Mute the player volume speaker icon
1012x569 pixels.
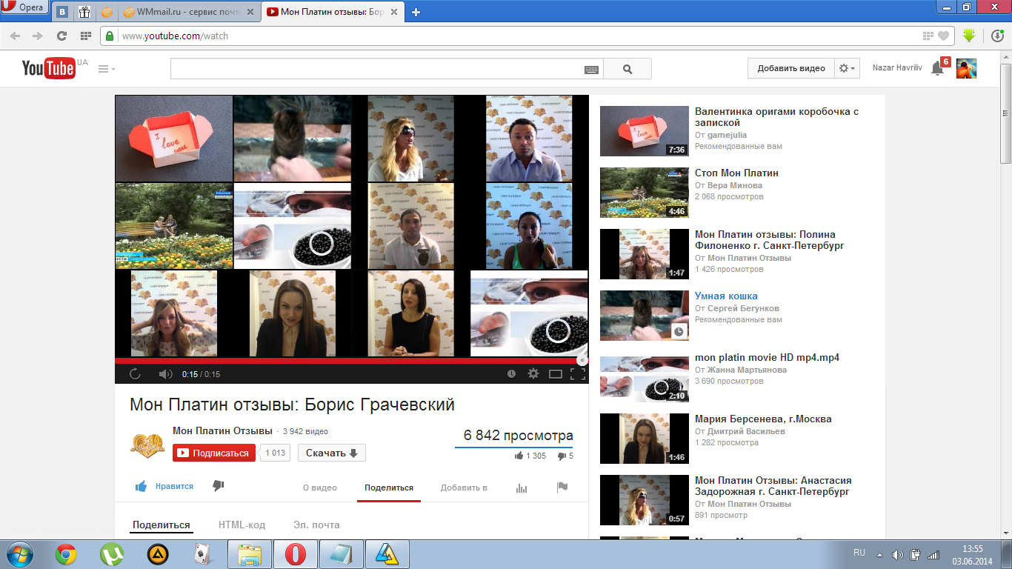(x=166, y=374)
